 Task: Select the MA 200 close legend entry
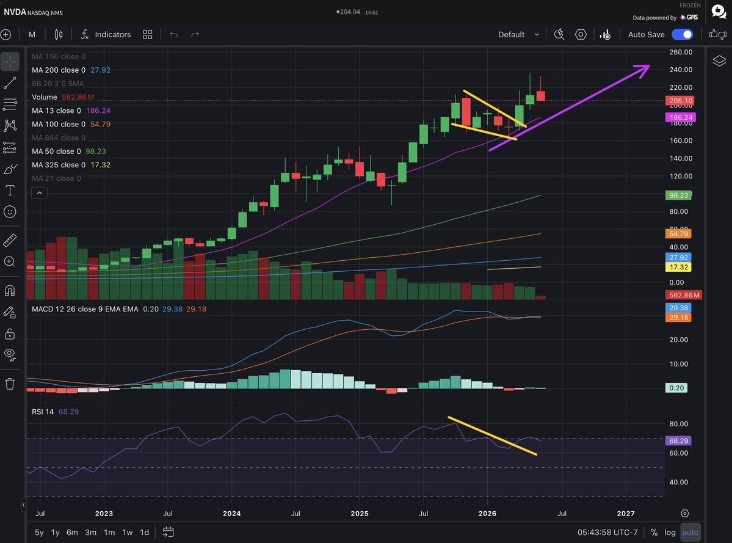[x=71, y=70]
